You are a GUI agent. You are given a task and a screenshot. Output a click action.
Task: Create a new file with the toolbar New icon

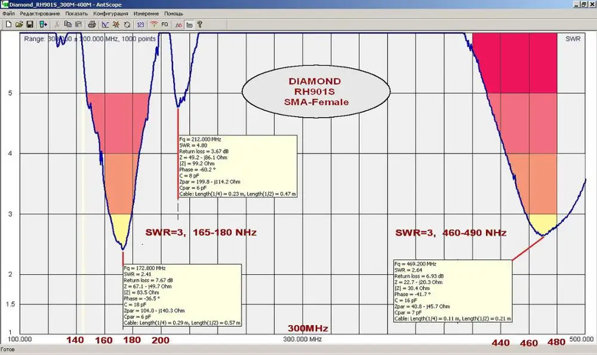click(x=8, y=25)
